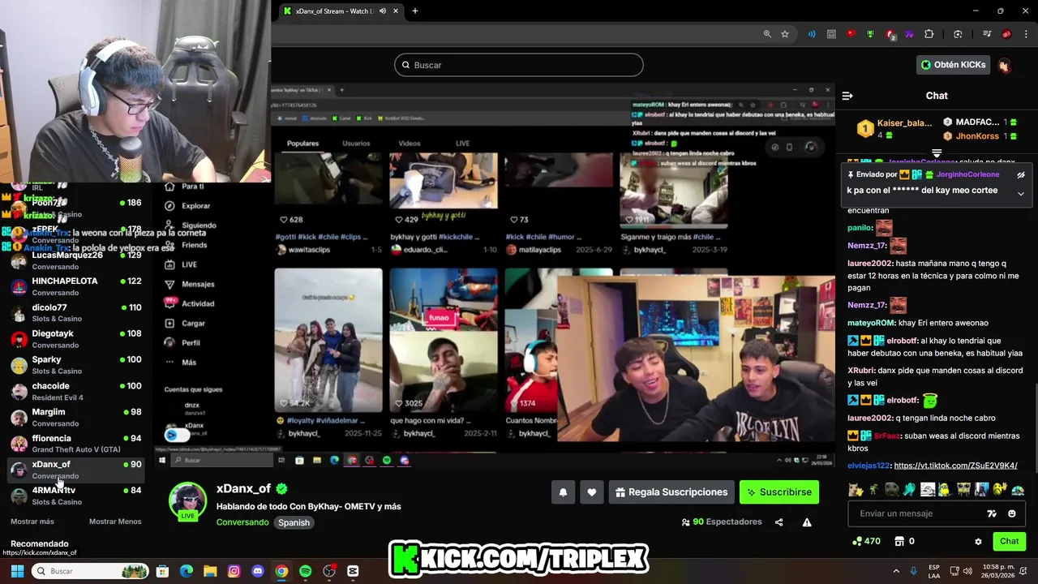1038x584 pixels.
Task: Show hidden system tray icons chevron
Action: [x=896, y=571]
